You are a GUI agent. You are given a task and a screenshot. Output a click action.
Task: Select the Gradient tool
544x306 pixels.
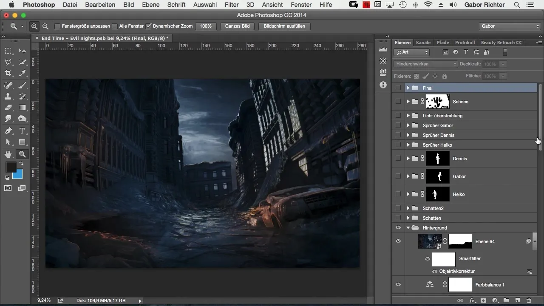pyautogui.click(x=22, y=108)
